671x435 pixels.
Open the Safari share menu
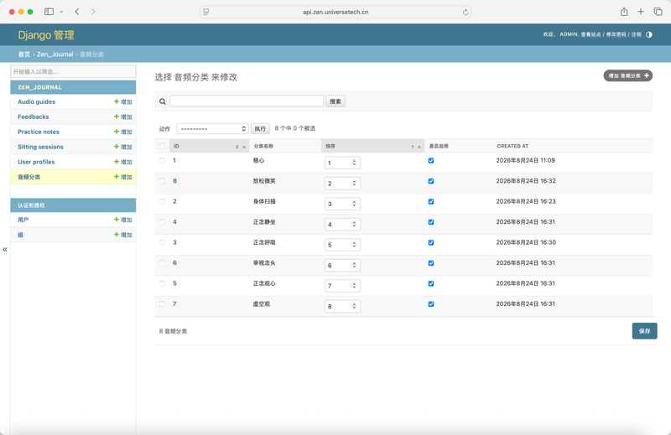coord(624,12)
